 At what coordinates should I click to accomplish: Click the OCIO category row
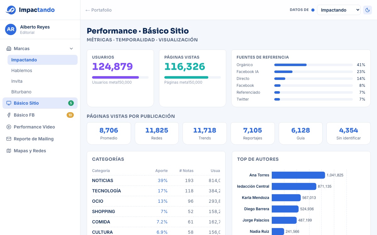click(156, 201)
